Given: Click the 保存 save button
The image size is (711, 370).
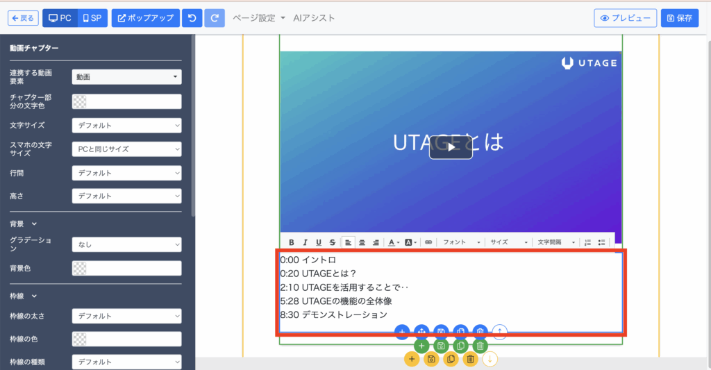Looking at the screenshot, I should tap(680, 18).
